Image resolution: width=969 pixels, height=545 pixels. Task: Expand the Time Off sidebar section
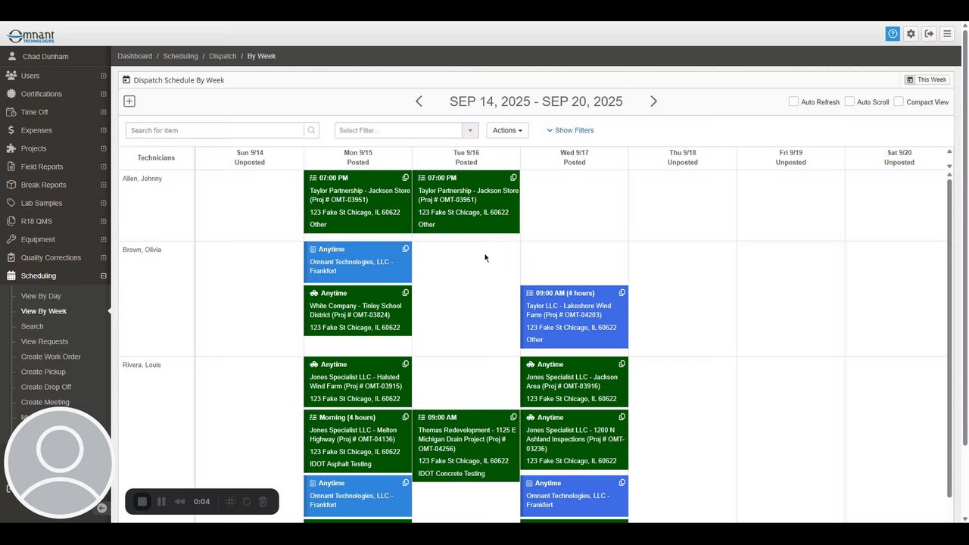coord(103,112)
